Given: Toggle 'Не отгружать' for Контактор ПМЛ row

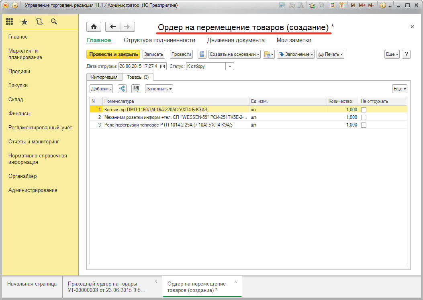Looking at the screenshot, I should 364,110.
